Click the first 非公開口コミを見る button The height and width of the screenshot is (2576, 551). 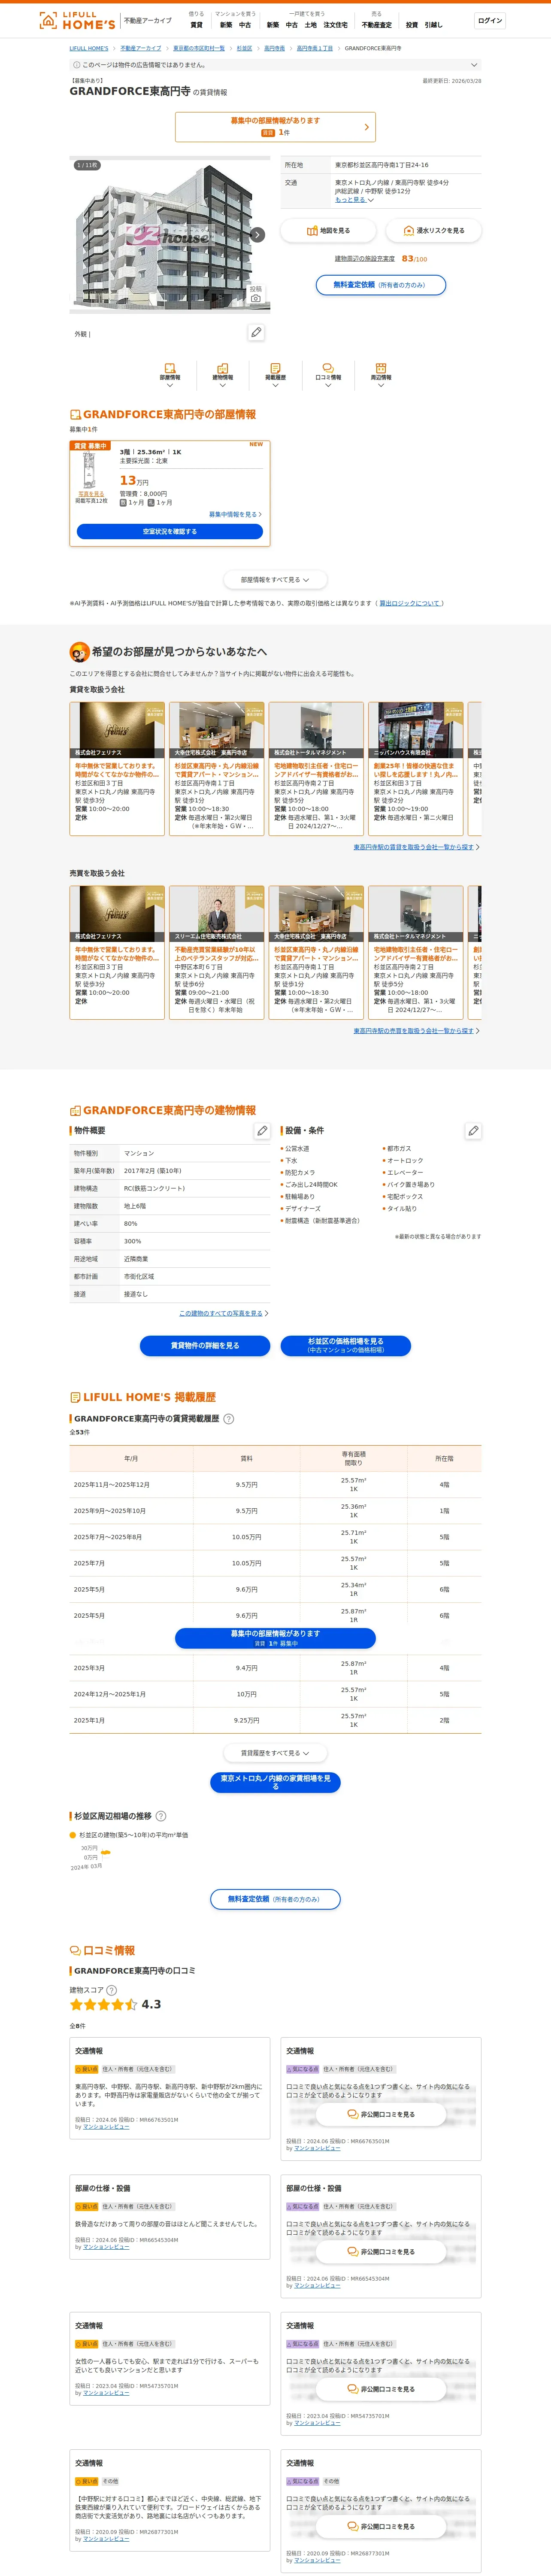click(x=381, y=2115)
